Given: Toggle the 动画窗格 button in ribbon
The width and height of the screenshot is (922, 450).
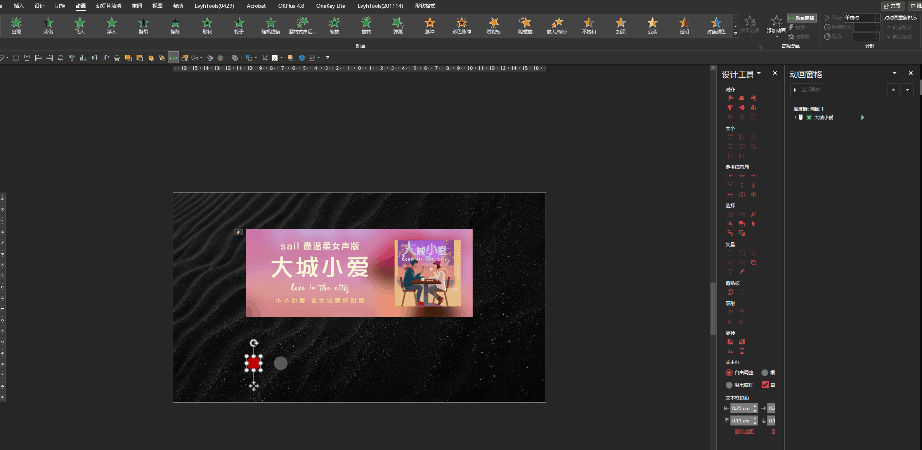Looking at the screenshot, I should coord(802,18).
